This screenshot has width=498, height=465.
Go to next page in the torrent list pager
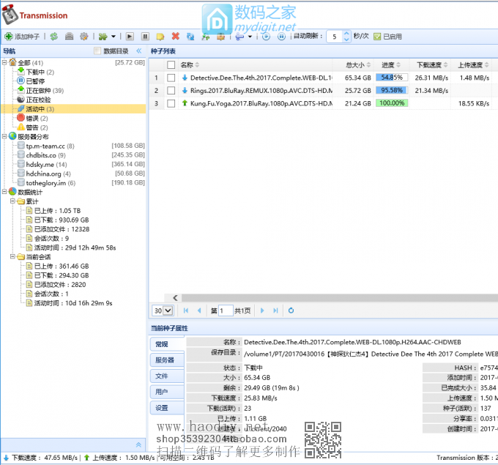[261, 310]
